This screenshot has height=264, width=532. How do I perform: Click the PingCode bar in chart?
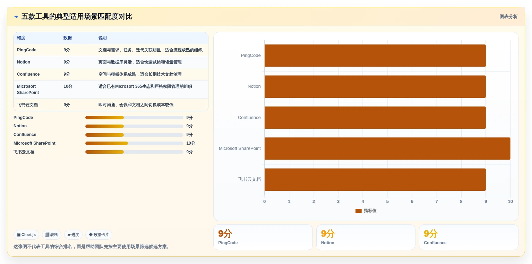375,56
